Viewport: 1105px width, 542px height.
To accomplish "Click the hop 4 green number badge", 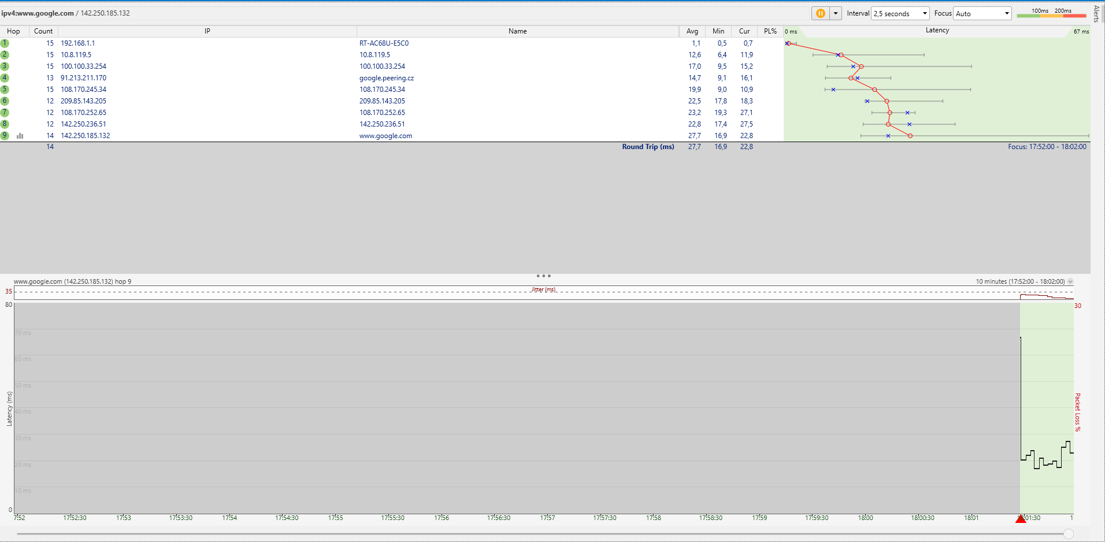I will pos(5,78).
